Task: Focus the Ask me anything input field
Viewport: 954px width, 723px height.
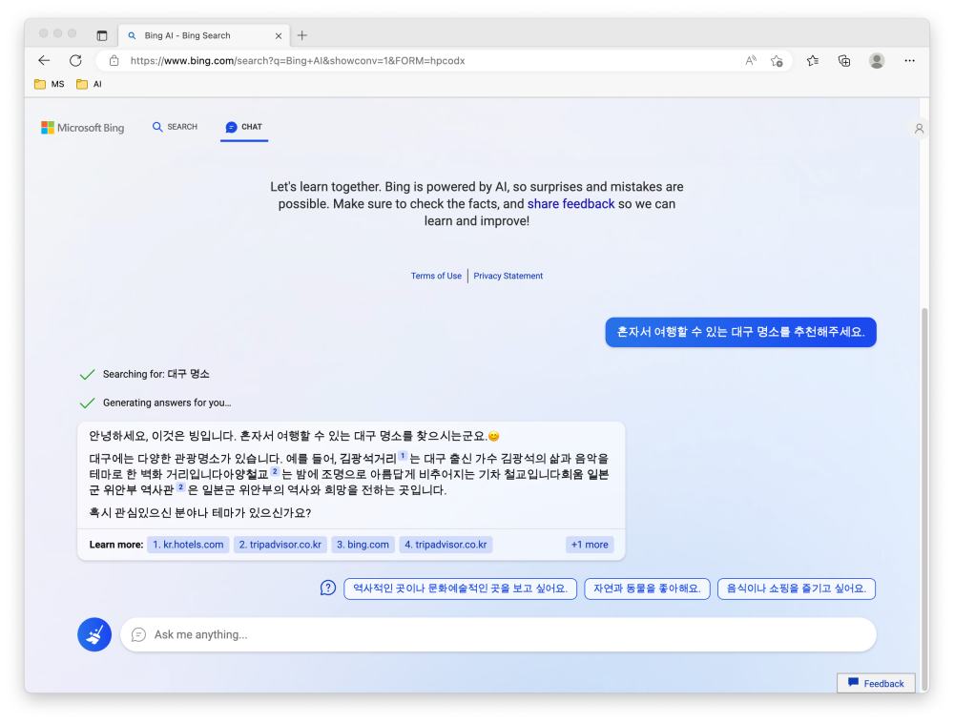Action: tap(498, 634)
